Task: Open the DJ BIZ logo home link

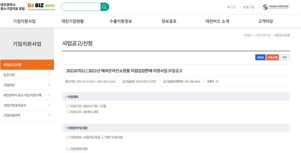Action: point(41,7)
